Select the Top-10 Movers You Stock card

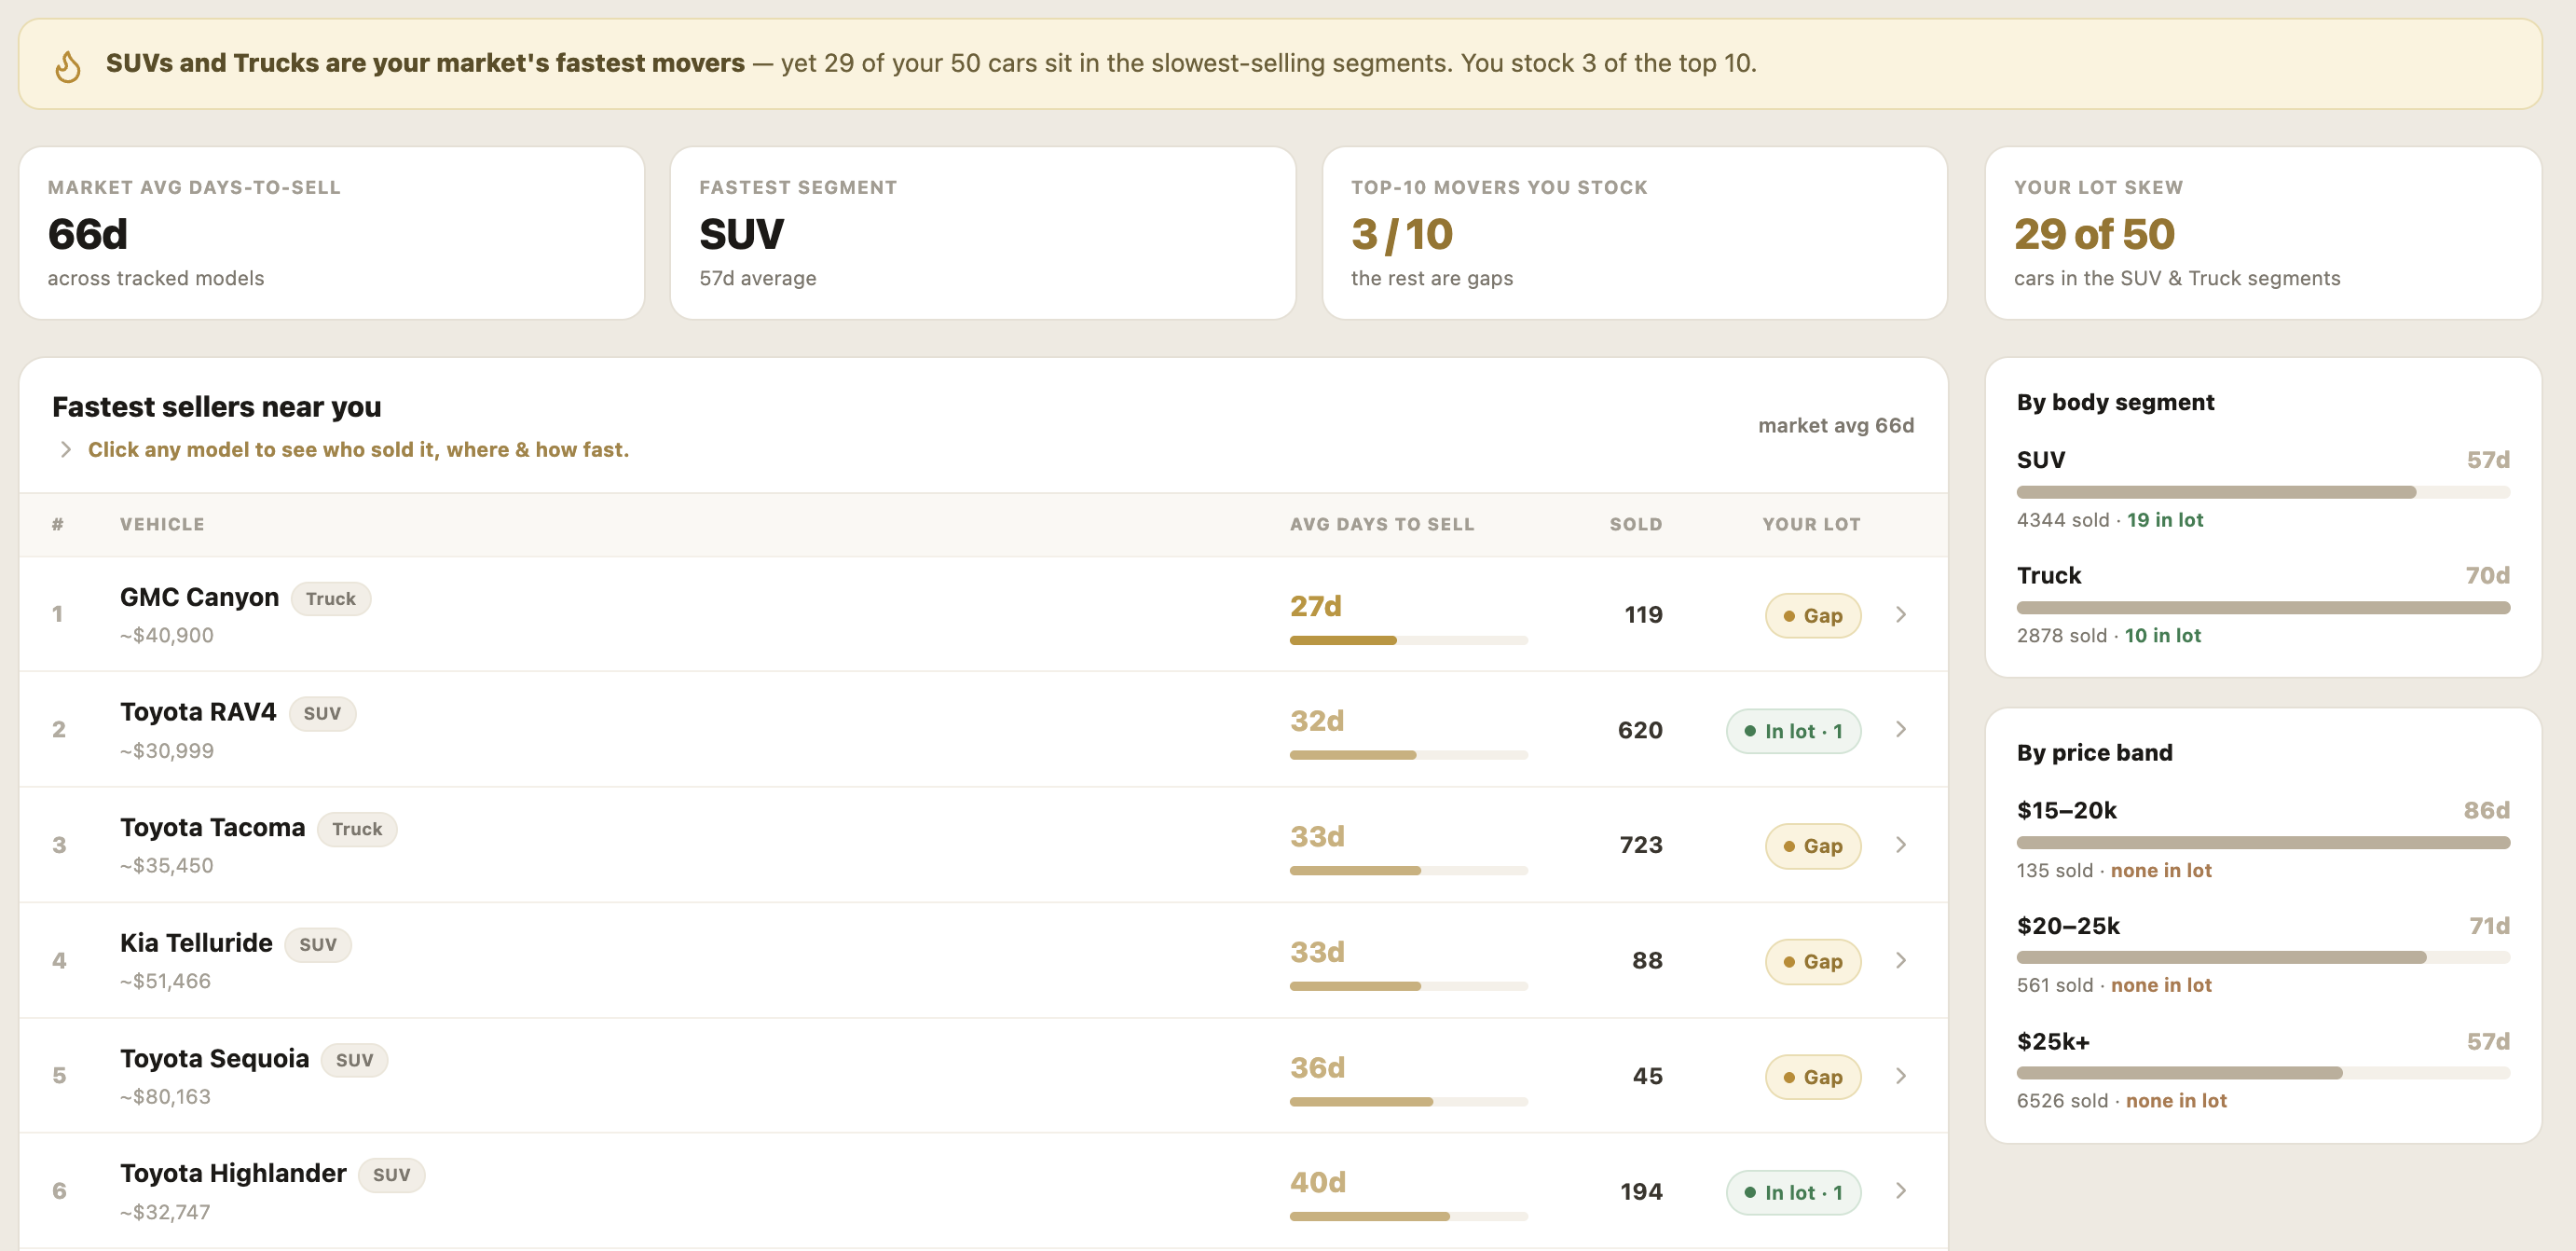point(1634,233)
